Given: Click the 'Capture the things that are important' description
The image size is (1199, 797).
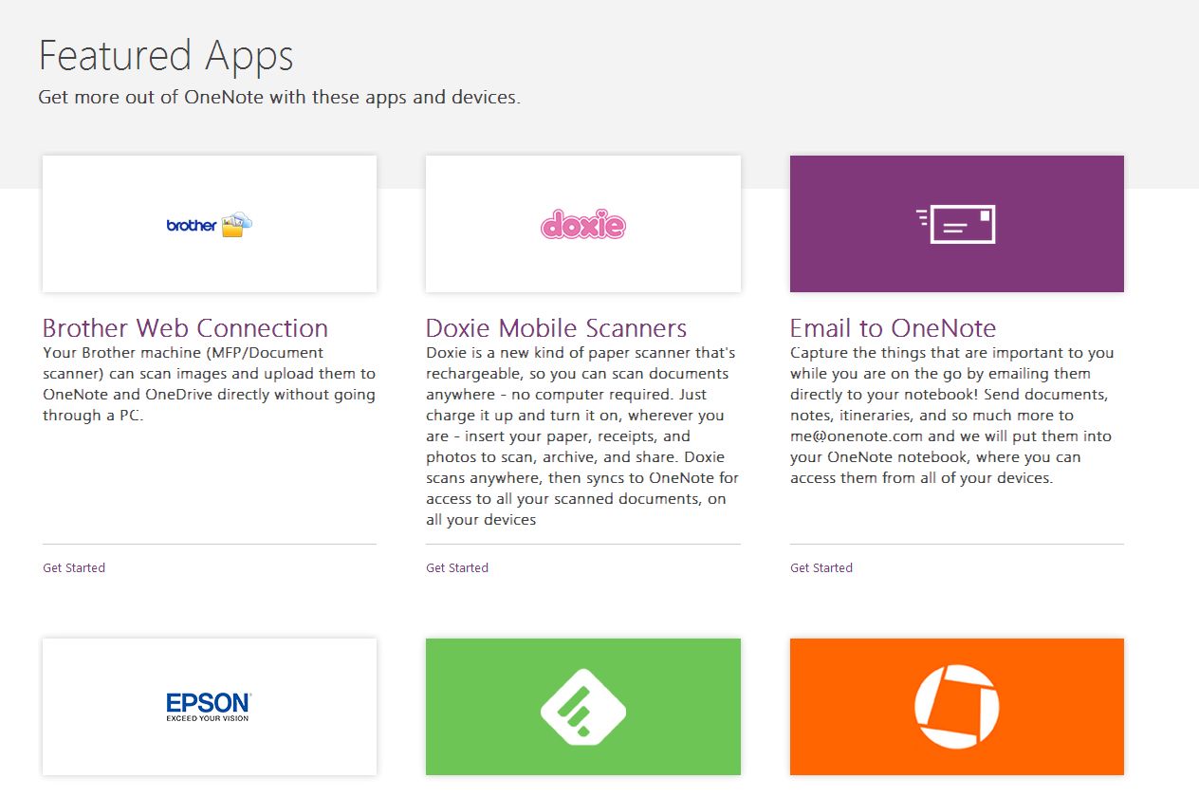Looking at the screenshot, I should [x=952, y=415].
